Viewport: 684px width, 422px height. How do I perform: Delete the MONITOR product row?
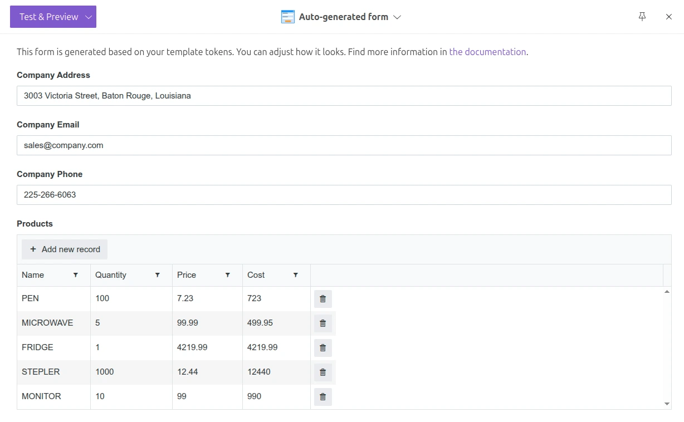(323, 397)
